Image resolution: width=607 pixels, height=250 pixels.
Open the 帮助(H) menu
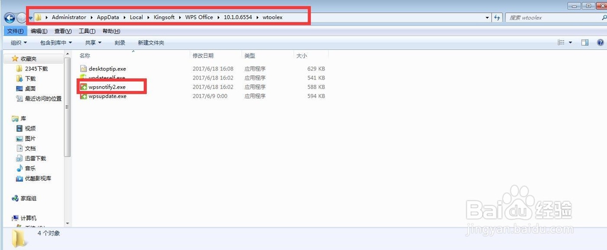click(x=111, y=31)
